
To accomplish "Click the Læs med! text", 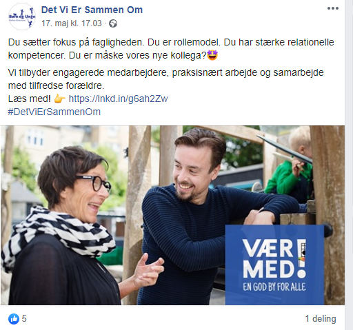I will click(x=30, y=99).
